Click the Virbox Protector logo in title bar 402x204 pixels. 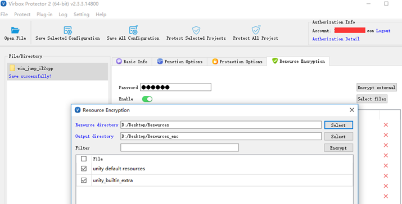[3, 4]
